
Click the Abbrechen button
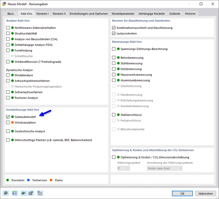click(205, 194)
